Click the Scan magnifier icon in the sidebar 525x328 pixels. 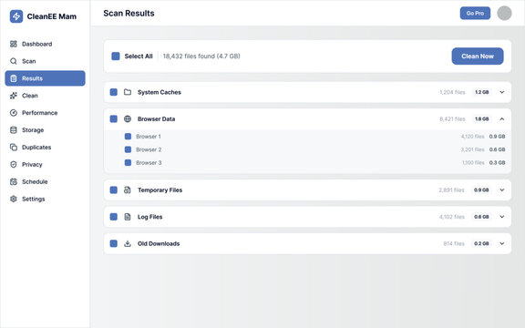tap(14, 61)
